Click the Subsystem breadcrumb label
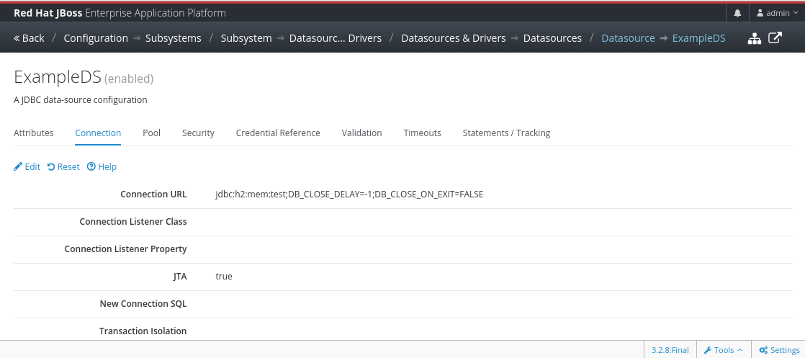 pyautogui.click(x=246, y=38)
